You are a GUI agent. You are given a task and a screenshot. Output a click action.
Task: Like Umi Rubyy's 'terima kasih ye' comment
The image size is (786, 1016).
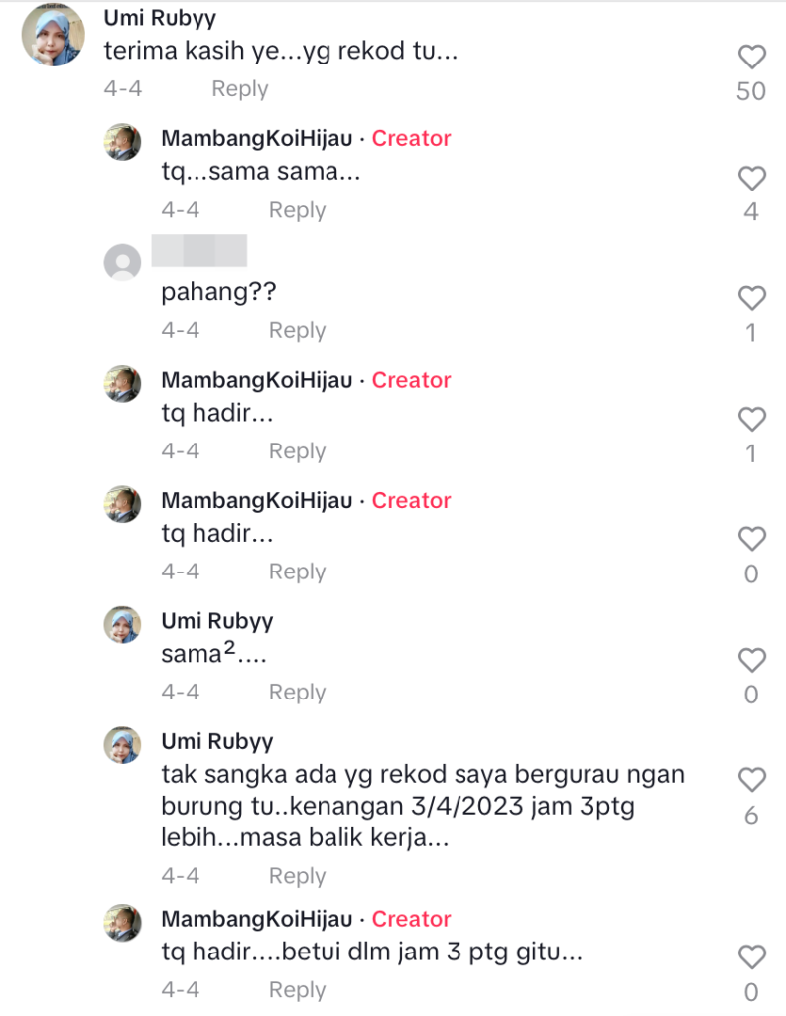(752, 57)
